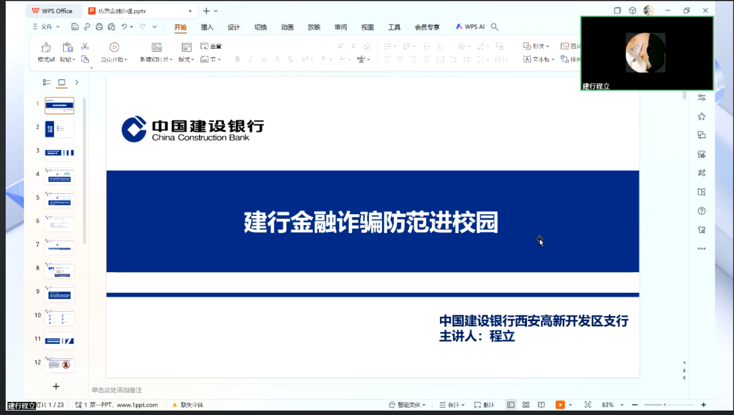Switch to the Slideshow (放映) tab
The image size is (734, 415).
click(x=313, y=27)
